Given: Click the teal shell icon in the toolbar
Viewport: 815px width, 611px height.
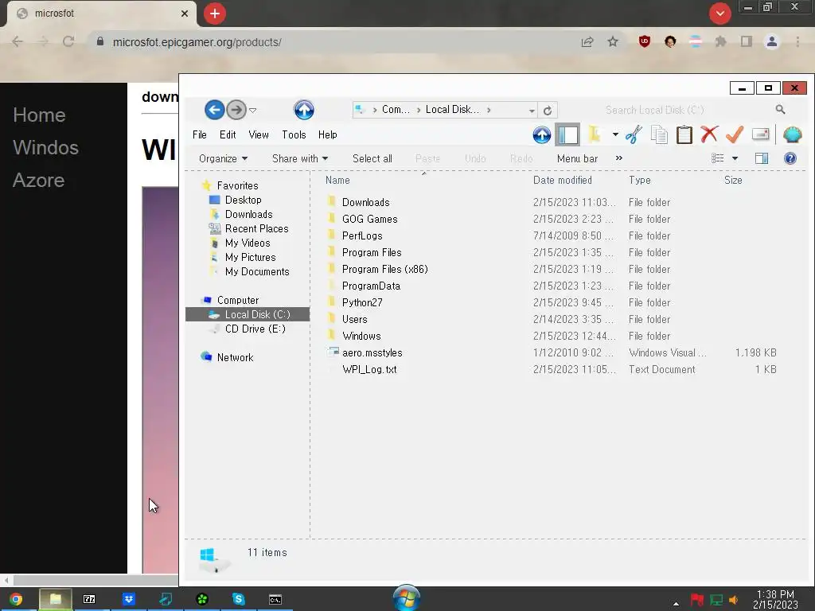Looking at the screenshot, I should 792,135.
